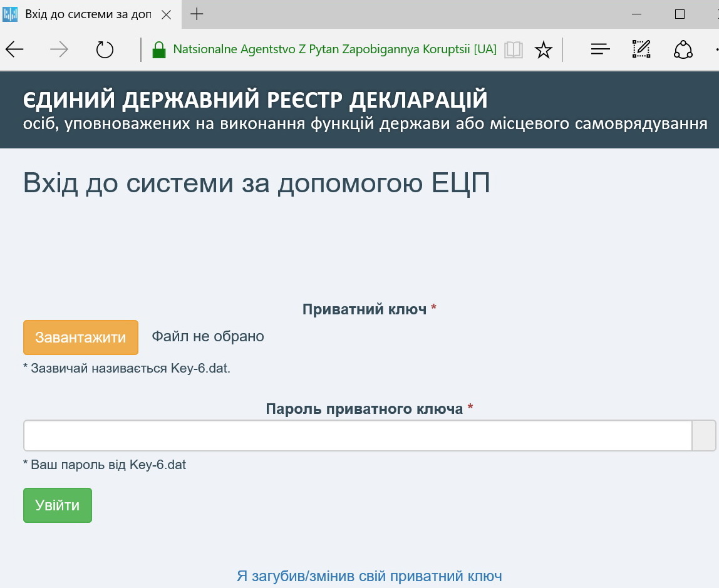Go back to the previous page
The width and height of the screenshot is (719, 588).
pyautogui.click(x=14, y=49)
